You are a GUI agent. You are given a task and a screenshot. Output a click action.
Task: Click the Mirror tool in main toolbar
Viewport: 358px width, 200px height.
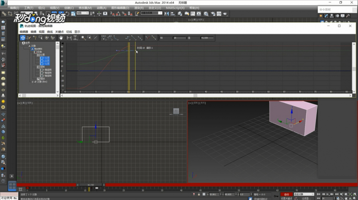click(167, 14)
